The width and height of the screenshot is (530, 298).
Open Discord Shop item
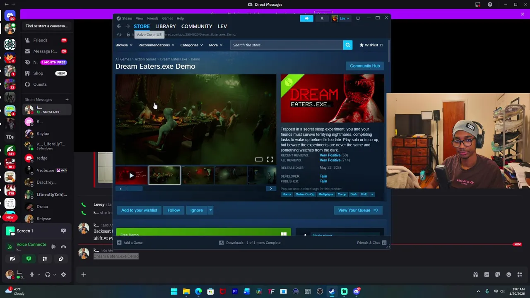[x=46, y=73]
